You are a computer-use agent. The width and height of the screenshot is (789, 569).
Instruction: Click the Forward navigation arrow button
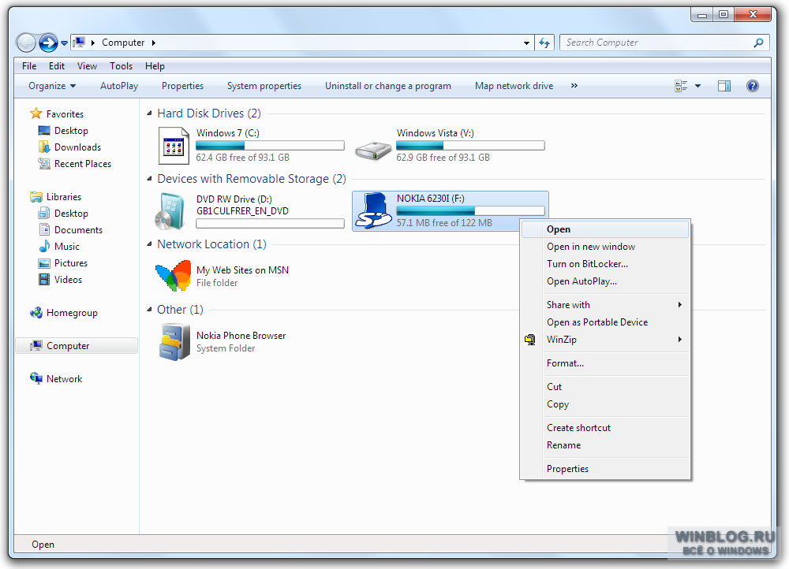coord(48,43)
